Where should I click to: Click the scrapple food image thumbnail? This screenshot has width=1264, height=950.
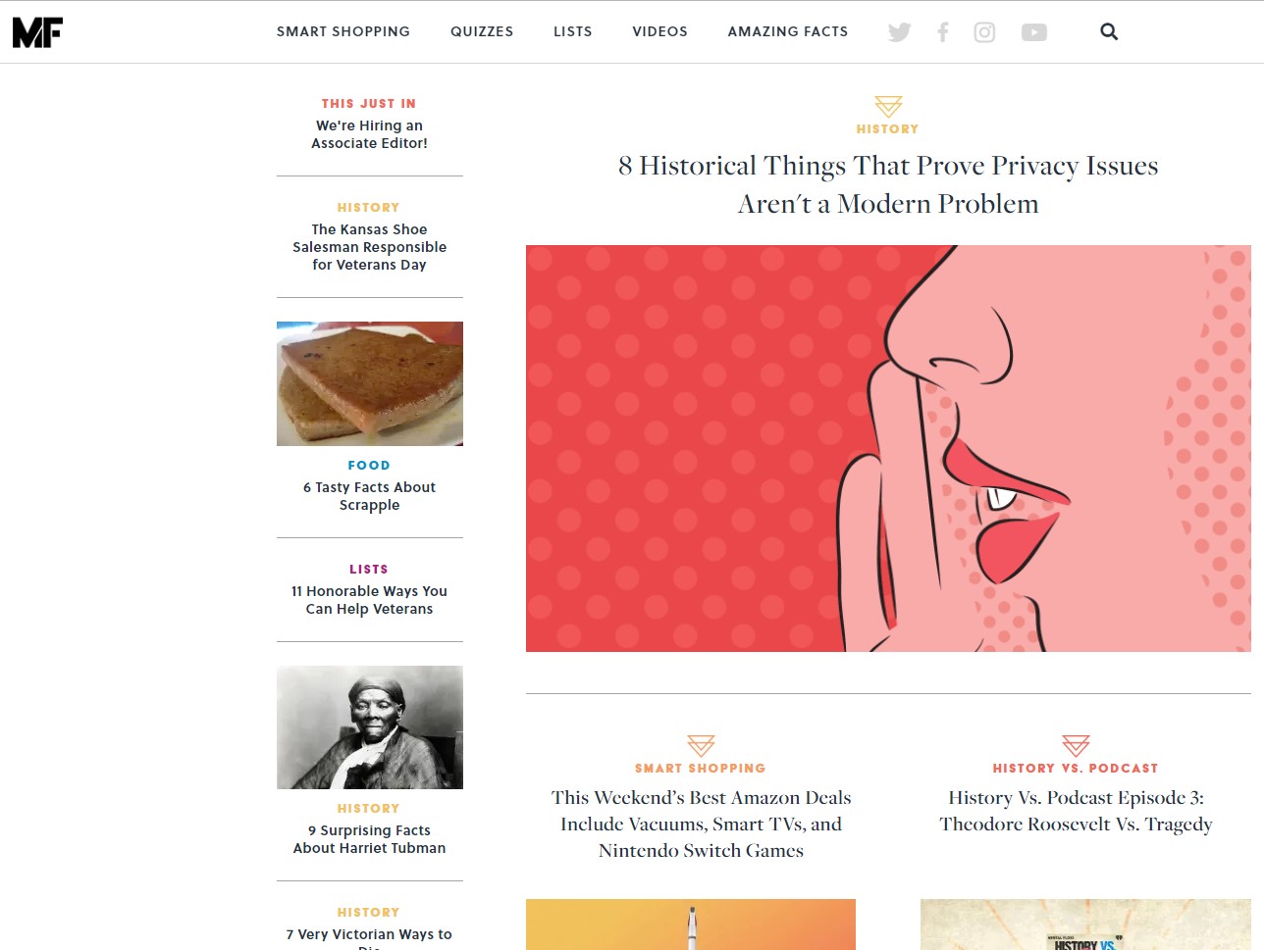click(x=369, y=383)
